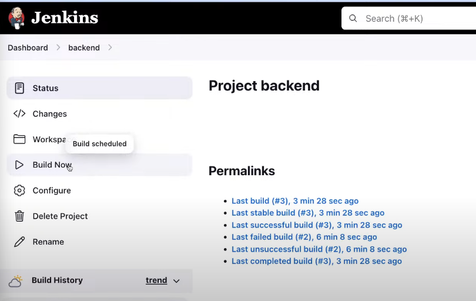Click the Build Now play icon
476x301 pixels.
pyautogui.click(x=19, y=165)
